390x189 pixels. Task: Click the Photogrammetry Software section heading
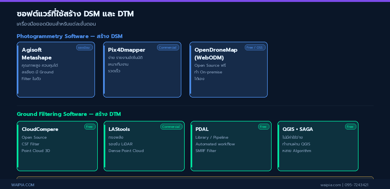point(70,36)
